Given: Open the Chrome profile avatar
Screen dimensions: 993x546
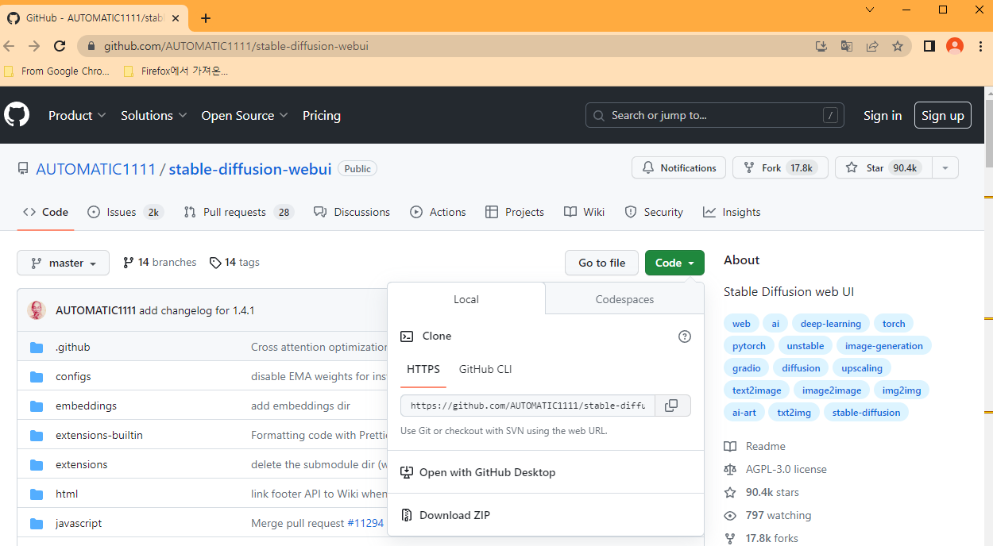Looking at the screenshot, I should point(955,46).
